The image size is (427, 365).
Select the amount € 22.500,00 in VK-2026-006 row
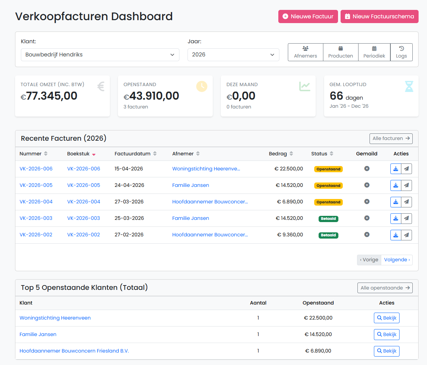[x=289, y=169]
